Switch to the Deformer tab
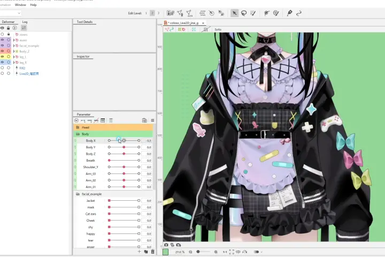 [8, 22]
